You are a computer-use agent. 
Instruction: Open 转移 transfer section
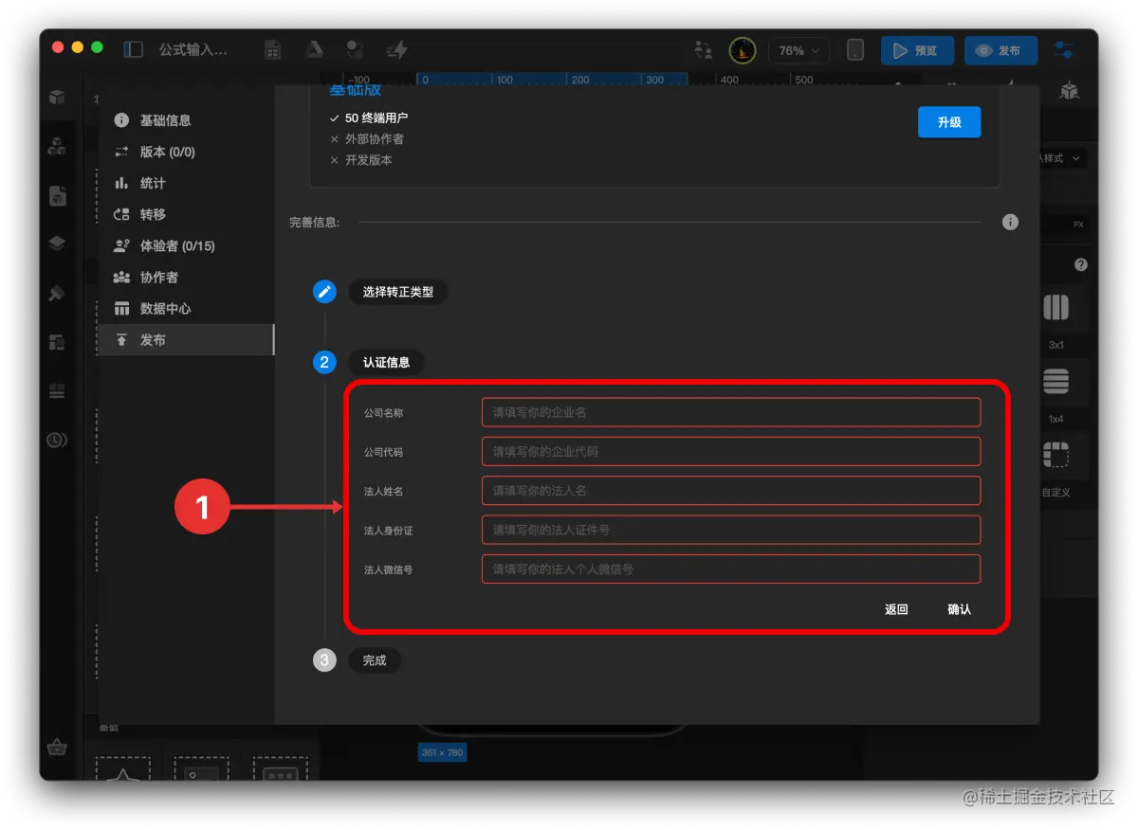186,214
